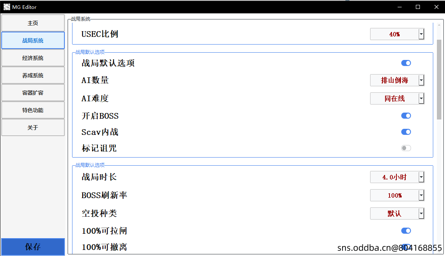Open the 主页 tab in the sidebar

coord(33,23)
